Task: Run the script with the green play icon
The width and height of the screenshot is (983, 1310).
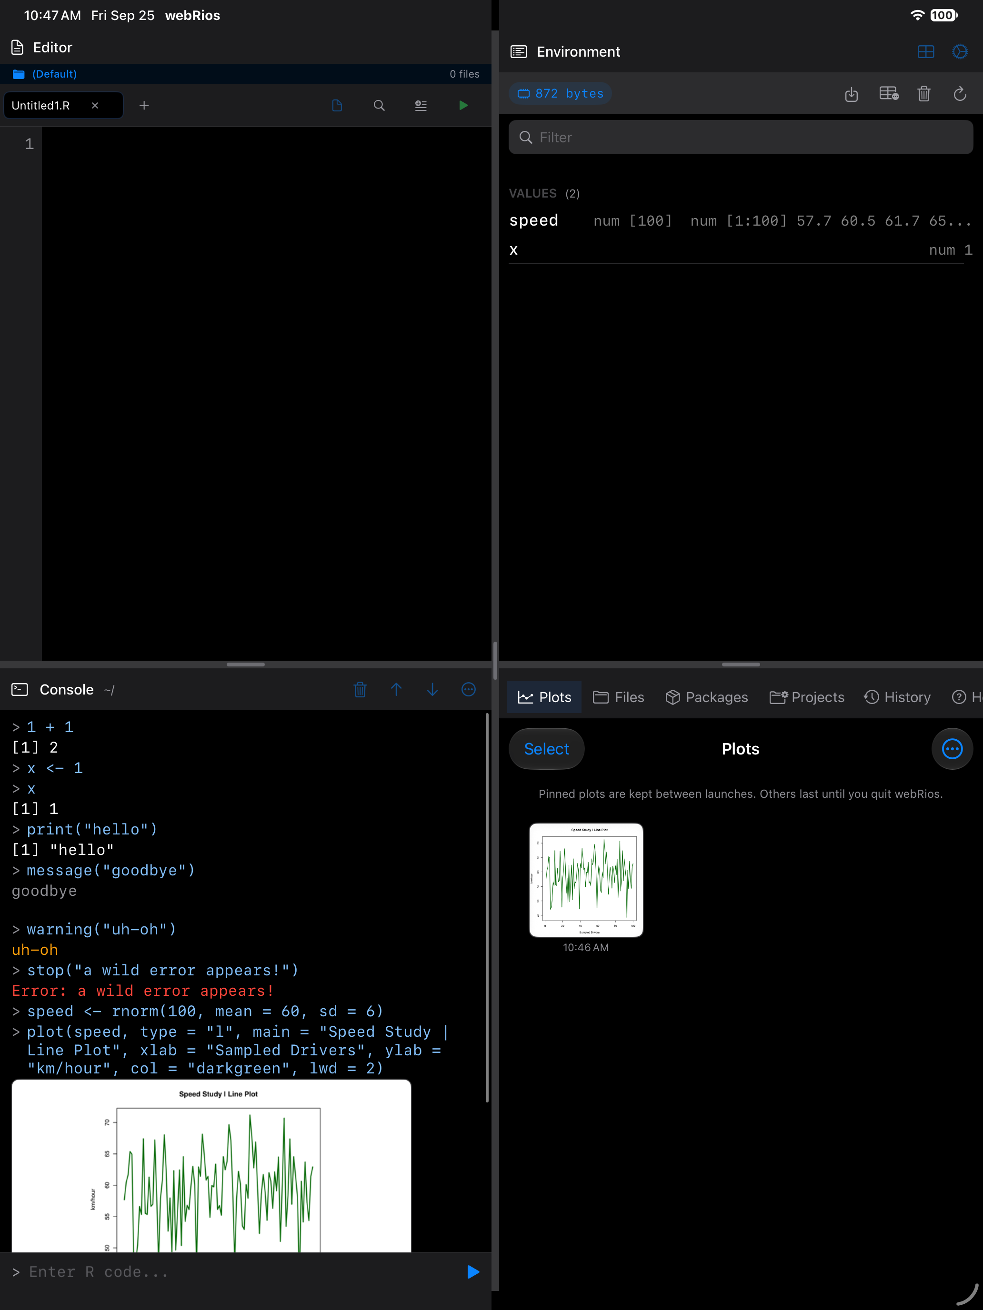Action: coord(463,105)
